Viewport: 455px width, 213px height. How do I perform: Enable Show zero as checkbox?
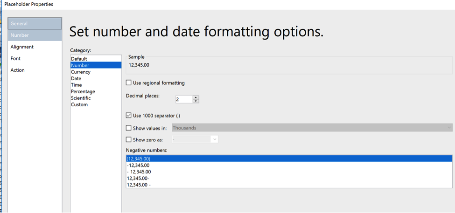pos(128,140)
